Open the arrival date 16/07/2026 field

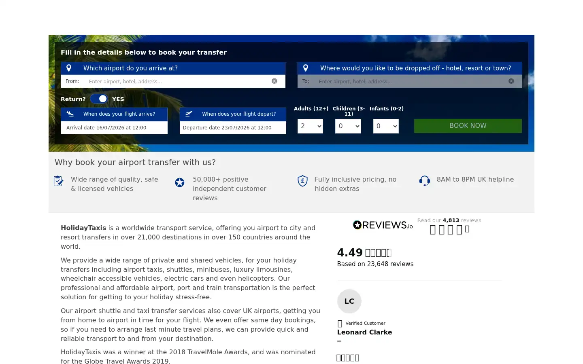pos(114,127)
